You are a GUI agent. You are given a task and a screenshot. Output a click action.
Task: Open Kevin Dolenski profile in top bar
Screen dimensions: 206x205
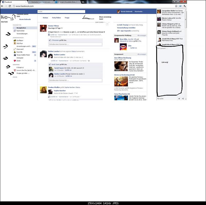coord(127,12)
